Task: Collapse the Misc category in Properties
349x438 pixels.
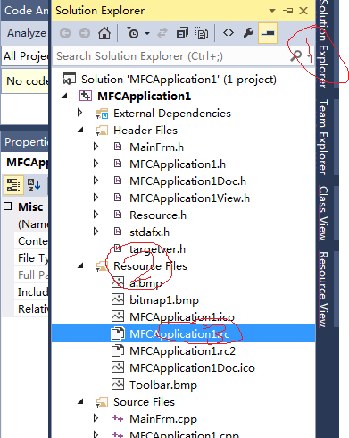Action: 8,206
